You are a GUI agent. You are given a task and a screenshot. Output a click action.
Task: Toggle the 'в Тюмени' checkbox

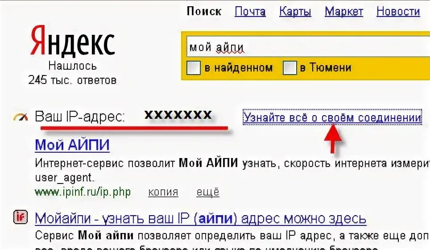tap(290, 68)
